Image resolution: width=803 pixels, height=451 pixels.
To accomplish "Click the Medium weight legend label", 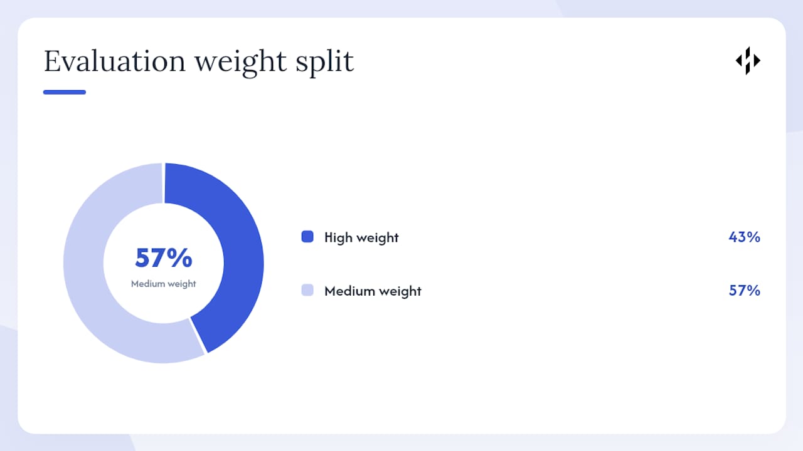I will (373, 291).
